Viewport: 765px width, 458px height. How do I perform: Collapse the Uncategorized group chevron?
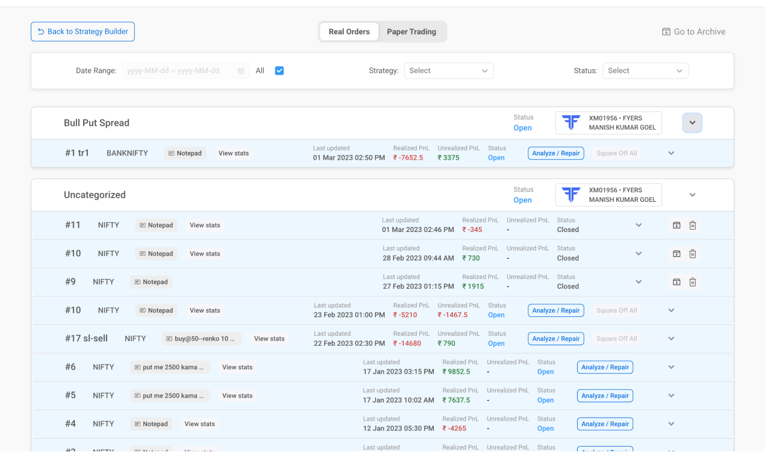coord(692,195)
